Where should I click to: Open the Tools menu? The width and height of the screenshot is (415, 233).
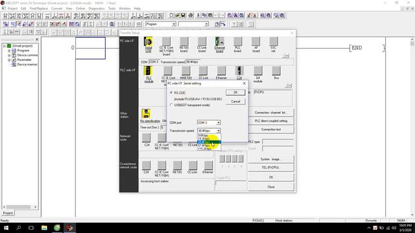(112, 8)
